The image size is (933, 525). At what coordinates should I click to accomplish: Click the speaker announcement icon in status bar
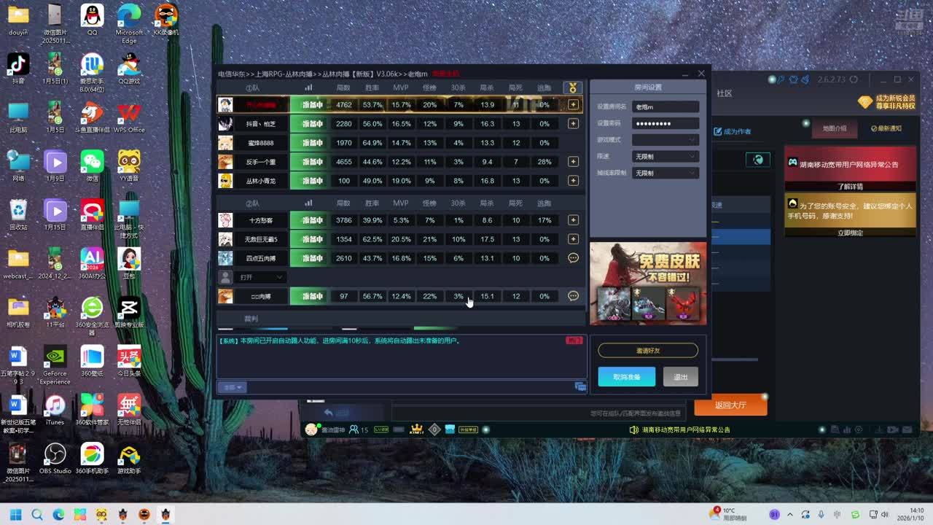(x=634, y=429)
